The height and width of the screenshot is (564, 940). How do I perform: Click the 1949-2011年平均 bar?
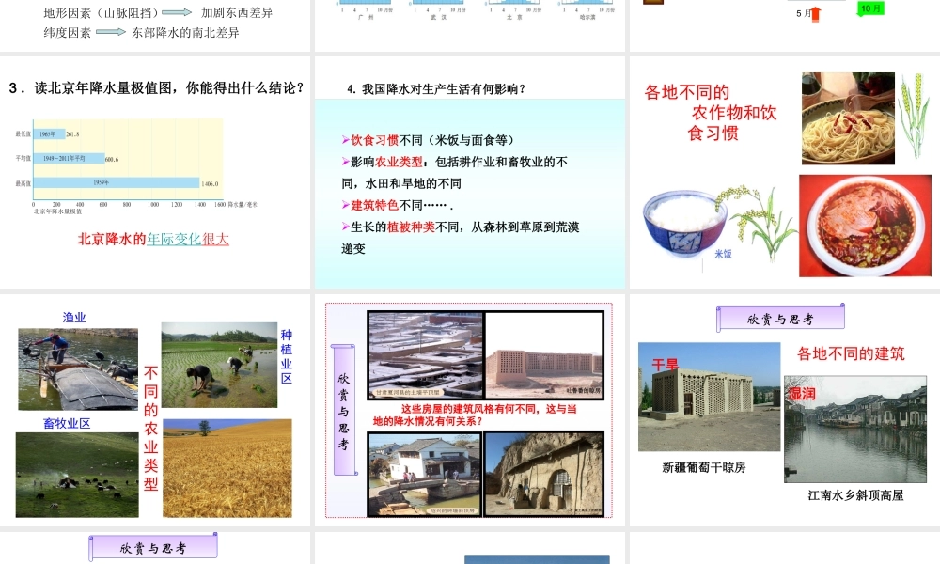(69, 158)
